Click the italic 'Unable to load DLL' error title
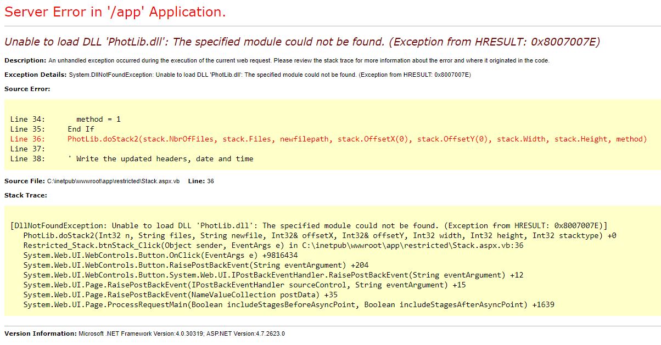Image resolution: width=661 pixels, height=345 pixels. coord(302,42)
